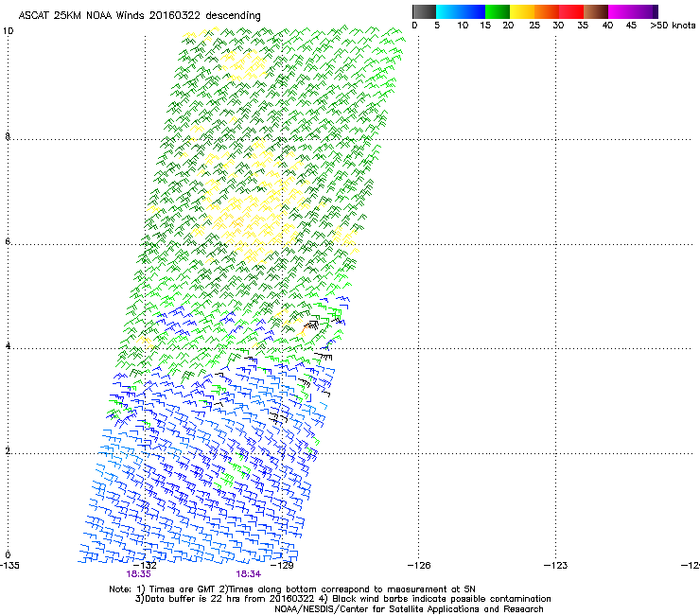Click the '>50 knots' legend label
This screenshot has height=615, width=700.
673,26
